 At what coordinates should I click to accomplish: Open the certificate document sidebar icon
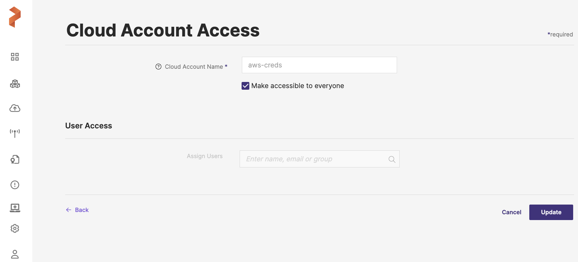tap(15, 159)
